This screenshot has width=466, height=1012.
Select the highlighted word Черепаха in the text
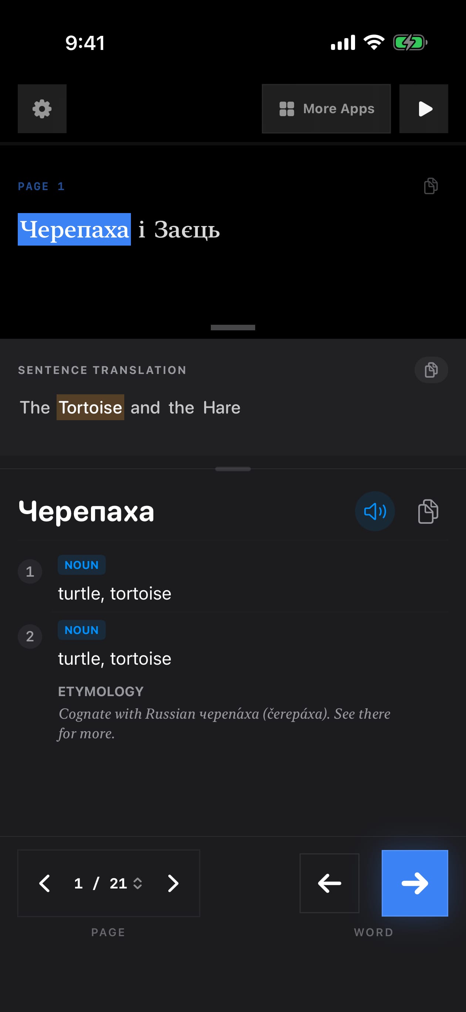(x=74, y=229)
